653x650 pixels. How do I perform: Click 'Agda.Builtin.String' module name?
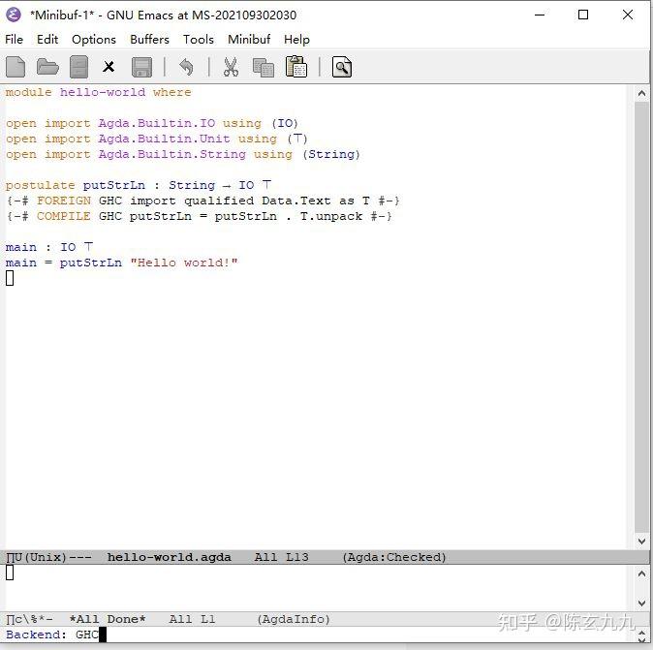(x=172, y=154)
